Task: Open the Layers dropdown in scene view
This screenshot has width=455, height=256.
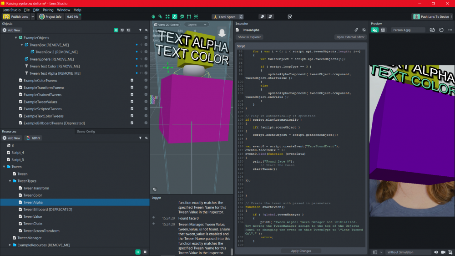Action: [197, 25]
